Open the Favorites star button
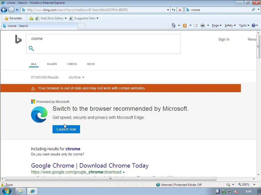Image resolution: width=261 pixels, height=195 pixels. pyautogui.click(x=13, y=18)
